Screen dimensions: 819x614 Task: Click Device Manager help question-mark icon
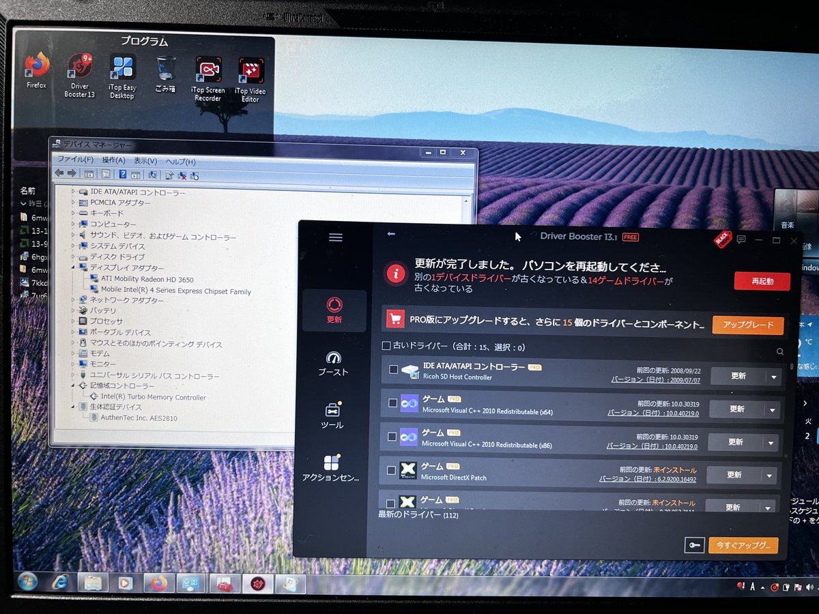123,175
